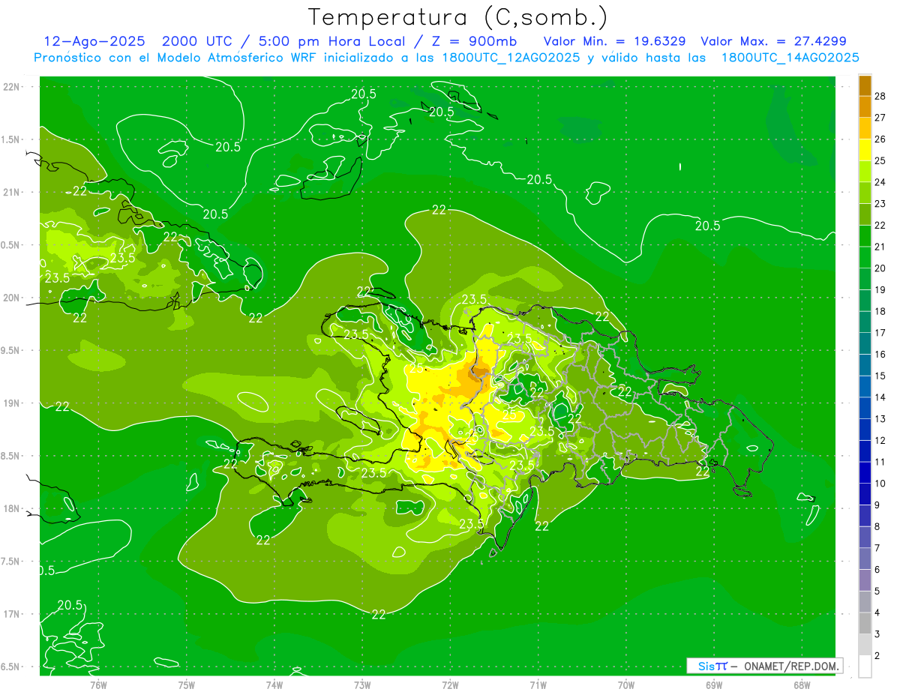
Task: Click the yellow swatch between 25 and 26
Action: click(x=865, y=149)
